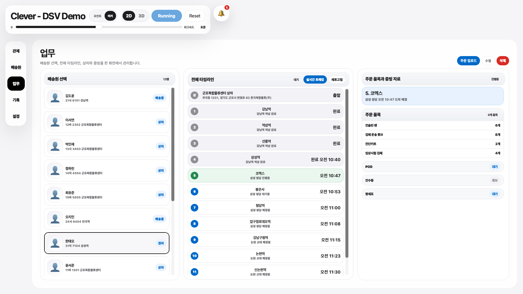The image size is (523, 294).
Task: Open the 설정 section
Action: click(x=16, y=116)
